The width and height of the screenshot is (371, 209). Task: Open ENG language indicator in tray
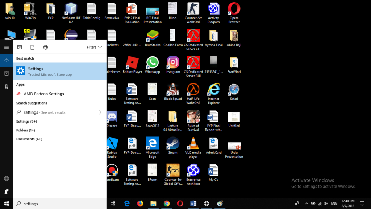(334, 204)
